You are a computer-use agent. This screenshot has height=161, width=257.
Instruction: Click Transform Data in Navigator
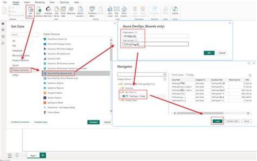(232, 121)
